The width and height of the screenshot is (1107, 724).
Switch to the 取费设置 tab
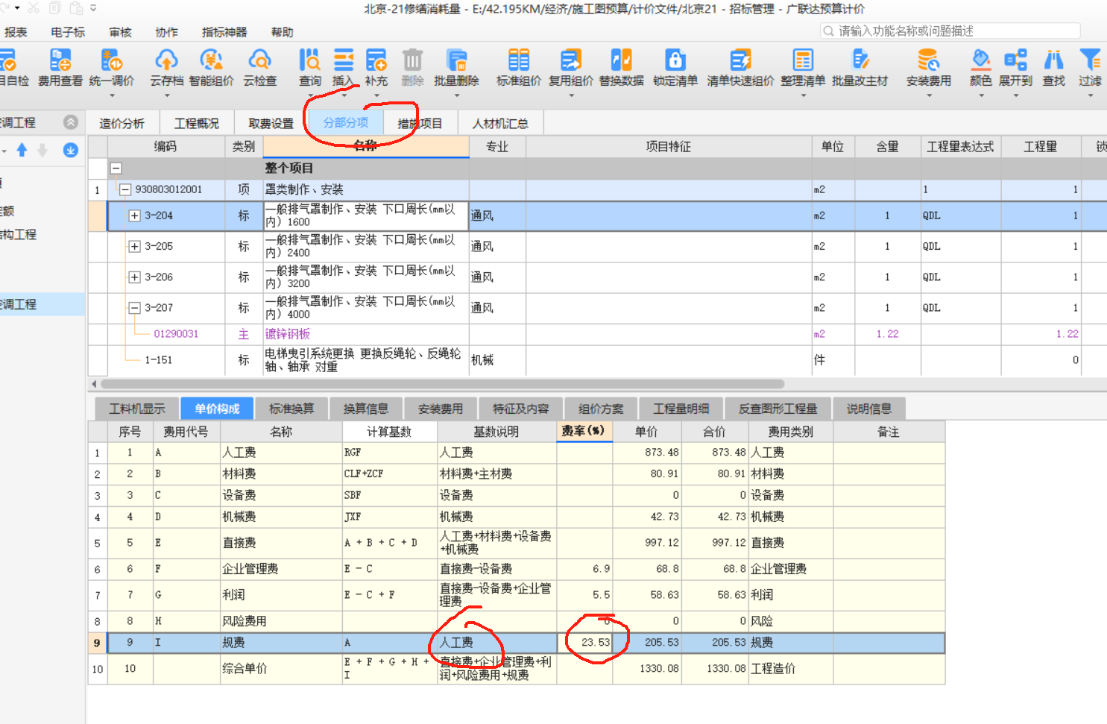point(271,123)
